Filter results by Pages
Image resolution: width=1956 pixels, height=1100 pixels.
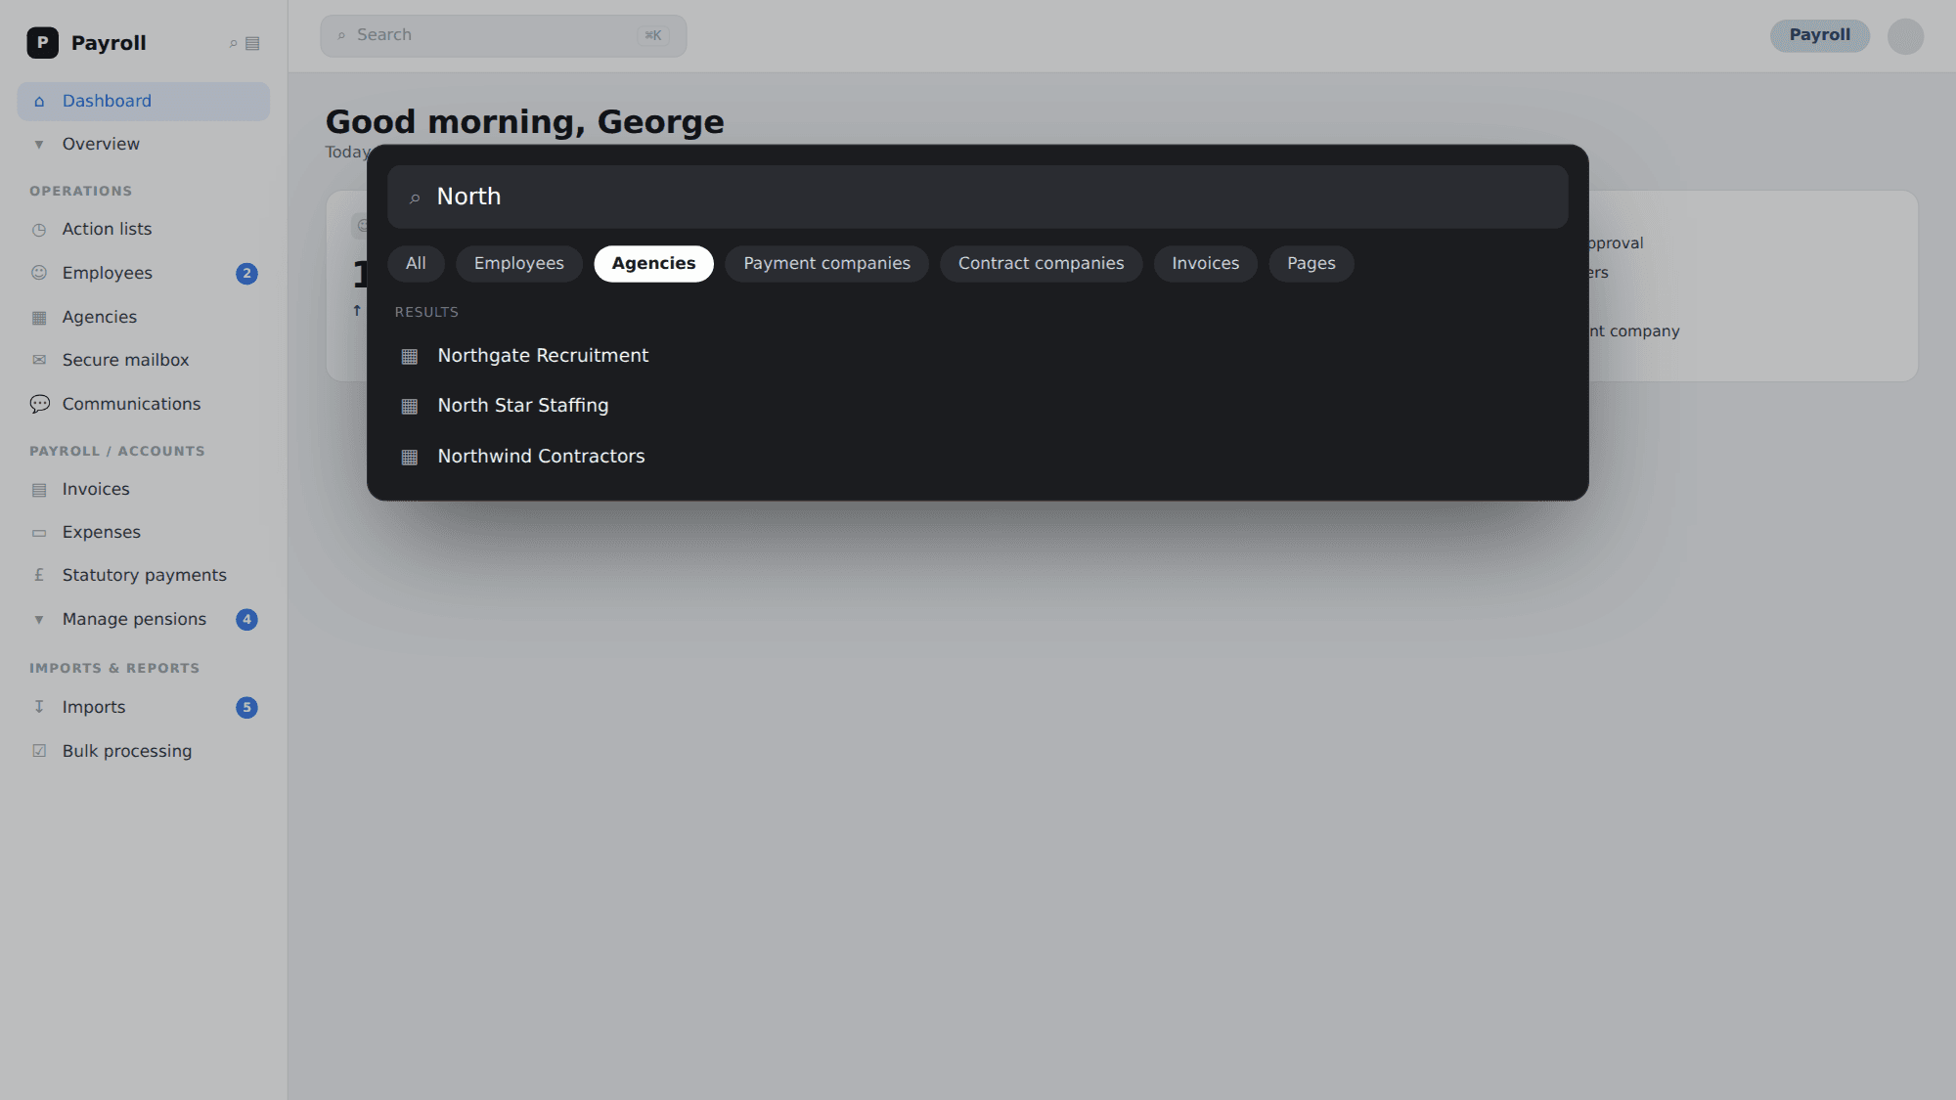[1311, 264]
